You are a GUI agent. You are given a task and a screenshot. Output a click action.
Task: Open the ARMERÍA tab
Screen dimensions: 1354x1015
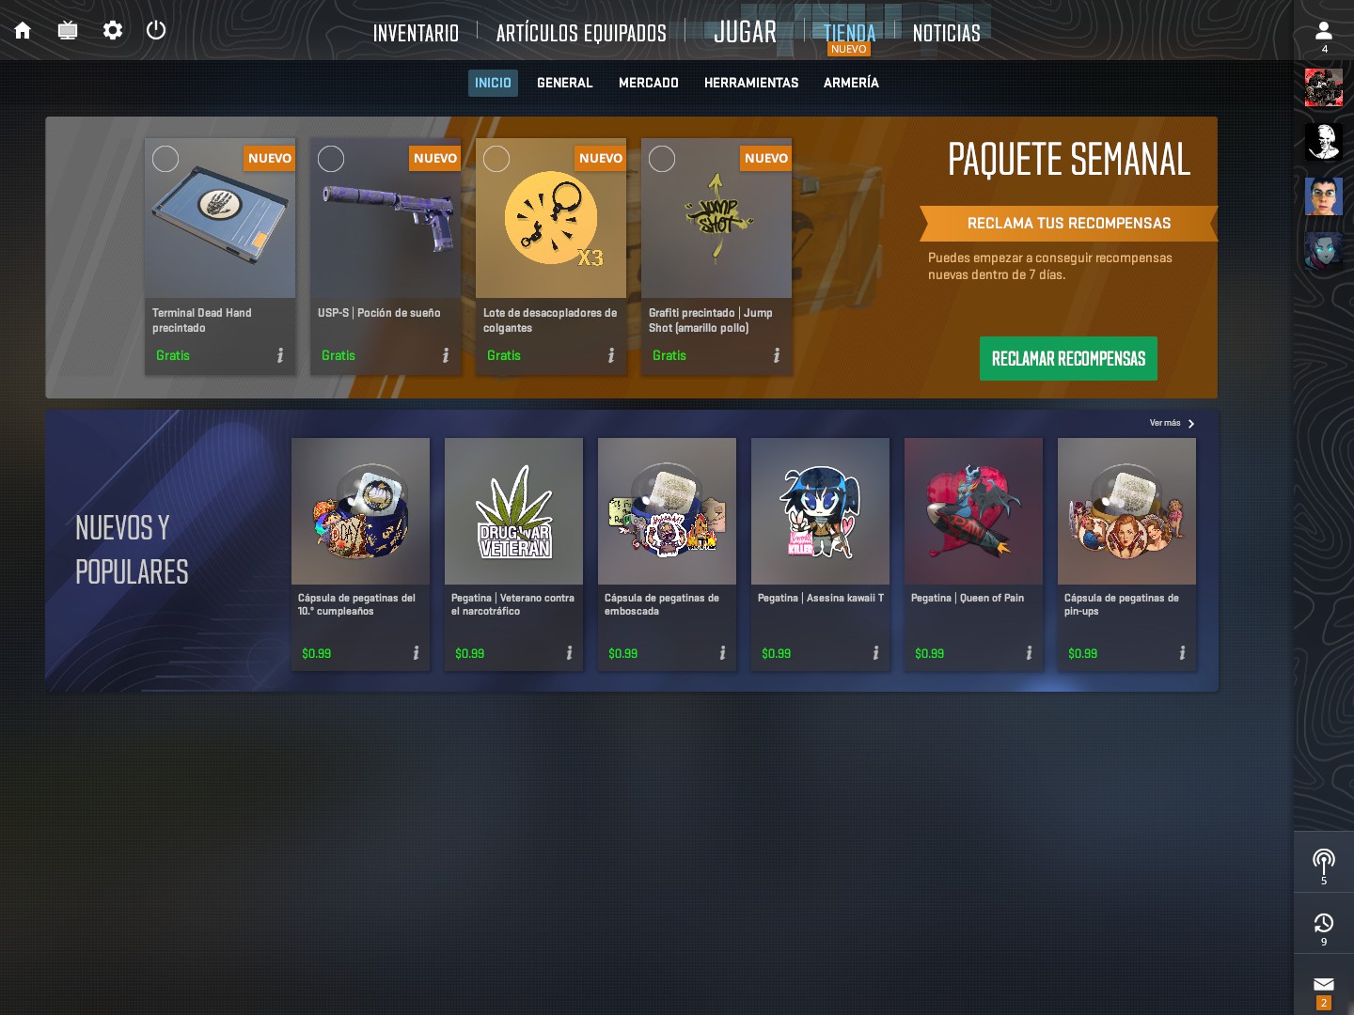click(851, 83)
